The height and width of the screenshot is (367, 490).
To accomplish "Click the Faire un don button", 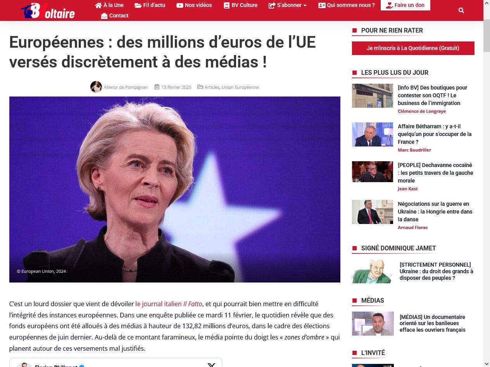I will (x=405, y=5).
